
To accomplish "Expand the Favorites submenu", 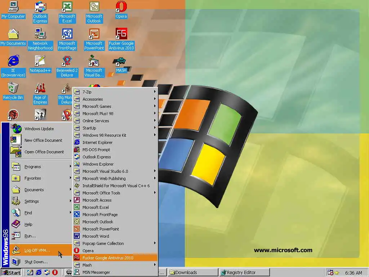I will coord(41,178).
